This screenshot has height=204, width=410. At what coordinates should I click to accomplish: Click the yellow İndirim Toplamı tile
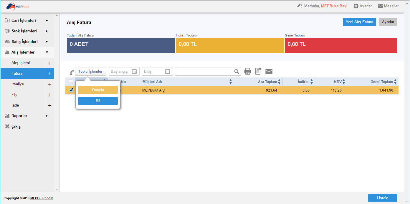(x=230, y=46)
